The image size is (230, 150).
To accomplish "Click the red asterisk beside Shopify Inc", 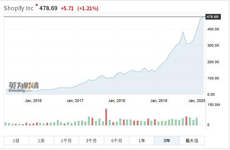I will coord(36,5).
